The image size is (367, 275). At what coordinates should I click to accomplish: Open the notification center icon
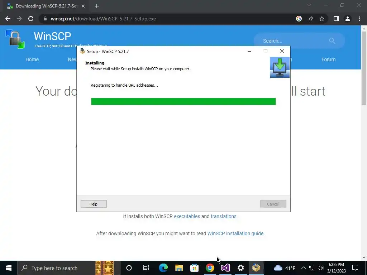point(355,268)
